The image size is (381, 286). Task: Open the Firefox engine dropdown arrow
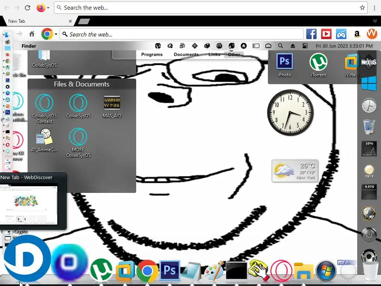48,8
